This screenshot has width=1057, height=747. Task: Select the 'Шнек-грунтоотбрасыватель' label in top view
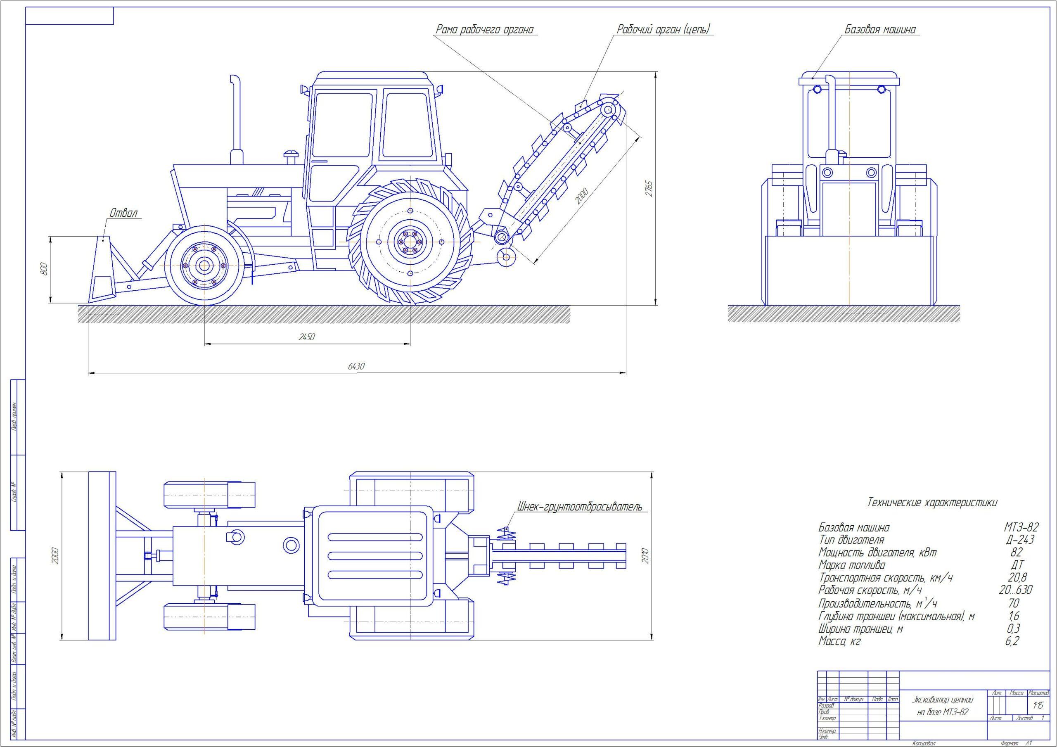[579, 507]
